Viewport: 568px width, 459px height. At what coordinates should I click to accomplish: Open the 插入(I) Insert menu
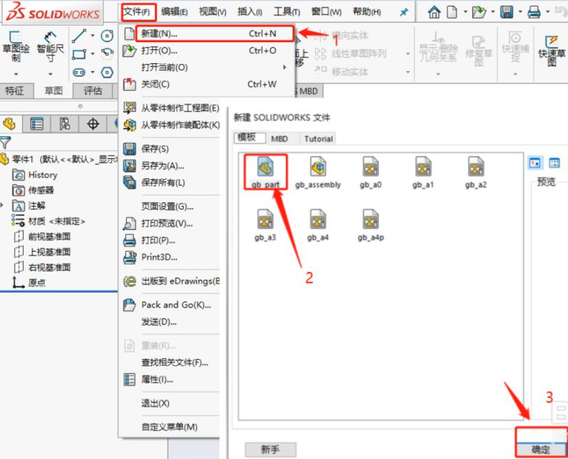coord(250,12)
